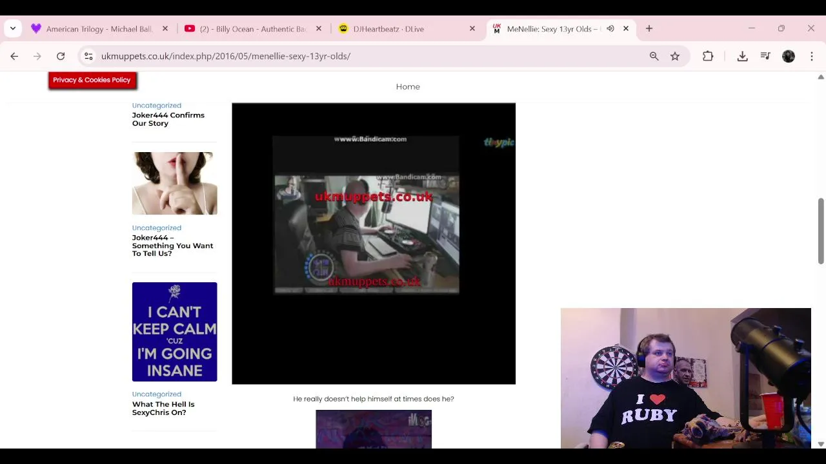Open Joker444 Something You Want To Tell Us
The height and width of the screenshot is (464, 826).
click(x=172, y=246)
